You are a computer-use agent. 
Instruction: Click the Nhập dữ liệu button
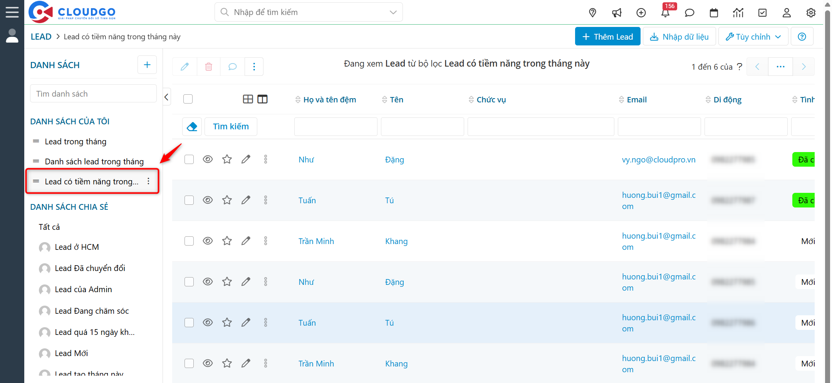pos(679,37)
